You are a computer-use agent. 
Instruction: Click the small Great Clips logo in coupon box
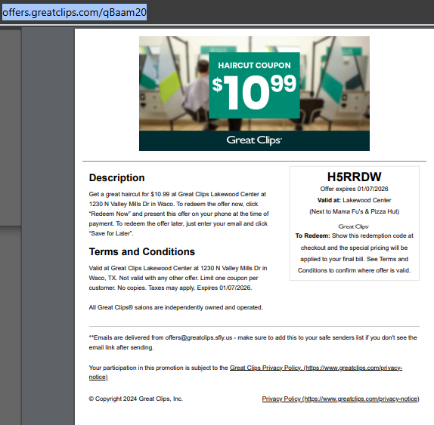tap(353, 226)
